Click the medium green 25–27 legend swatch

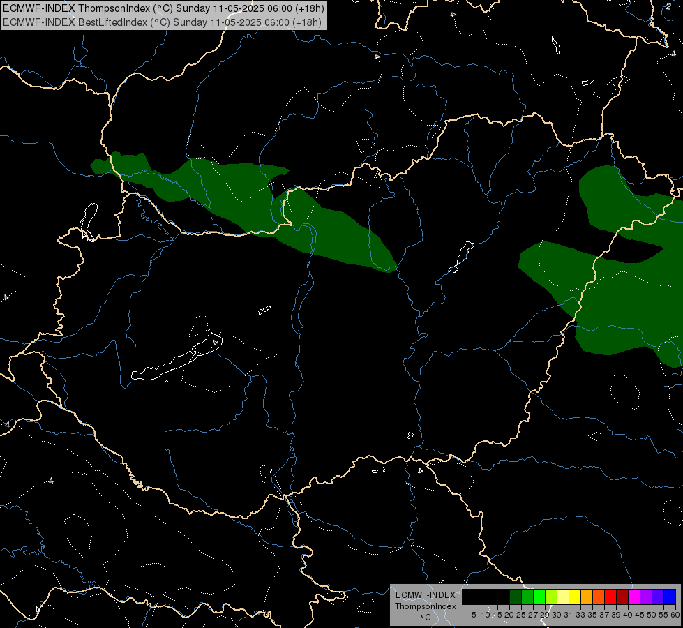[x=527, y=597]
